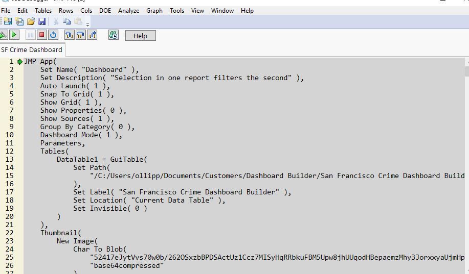Open the Help menu in menu bar
This screenshot has width=469, height=274.
click(247, 11)
